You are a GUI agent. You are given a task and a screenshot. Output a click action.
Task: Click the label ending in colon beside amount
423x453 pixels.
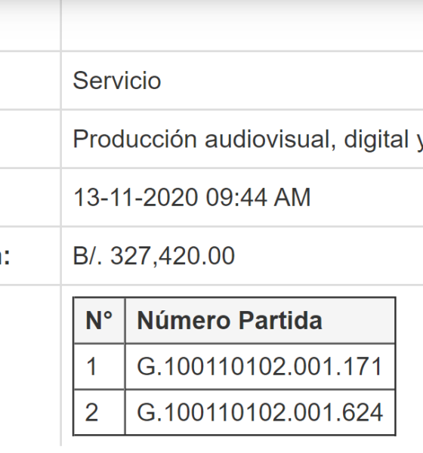point(5,257)
